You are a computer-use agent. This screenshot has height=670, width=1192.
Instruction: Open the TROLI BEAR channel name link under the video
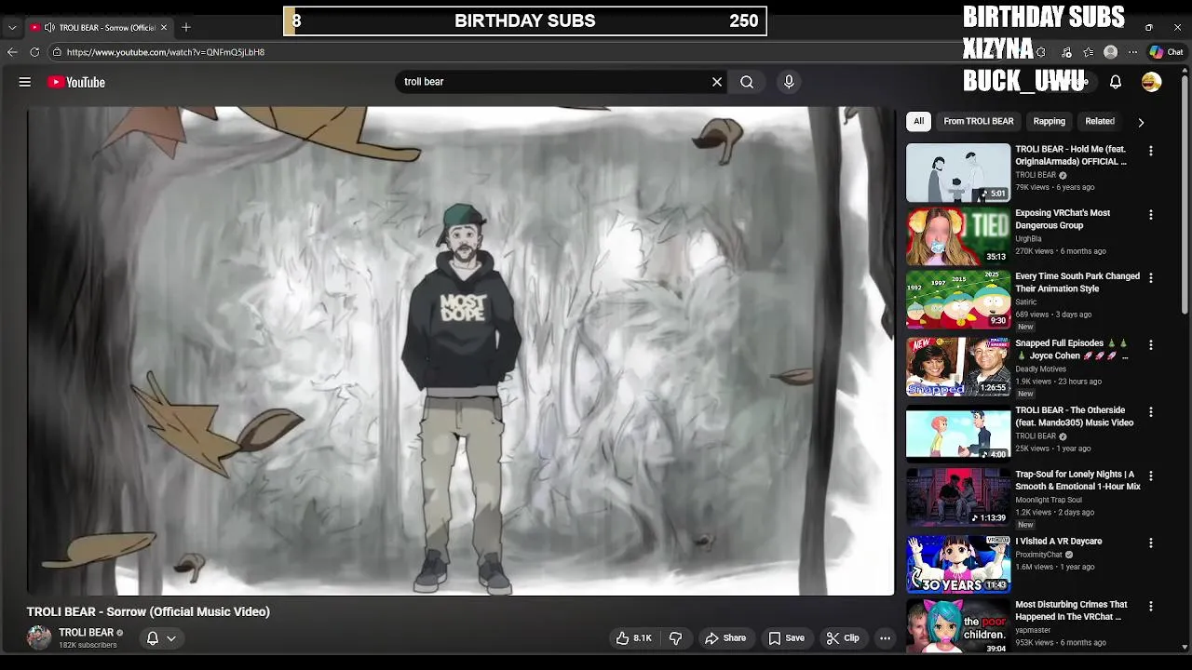(86, 633)
